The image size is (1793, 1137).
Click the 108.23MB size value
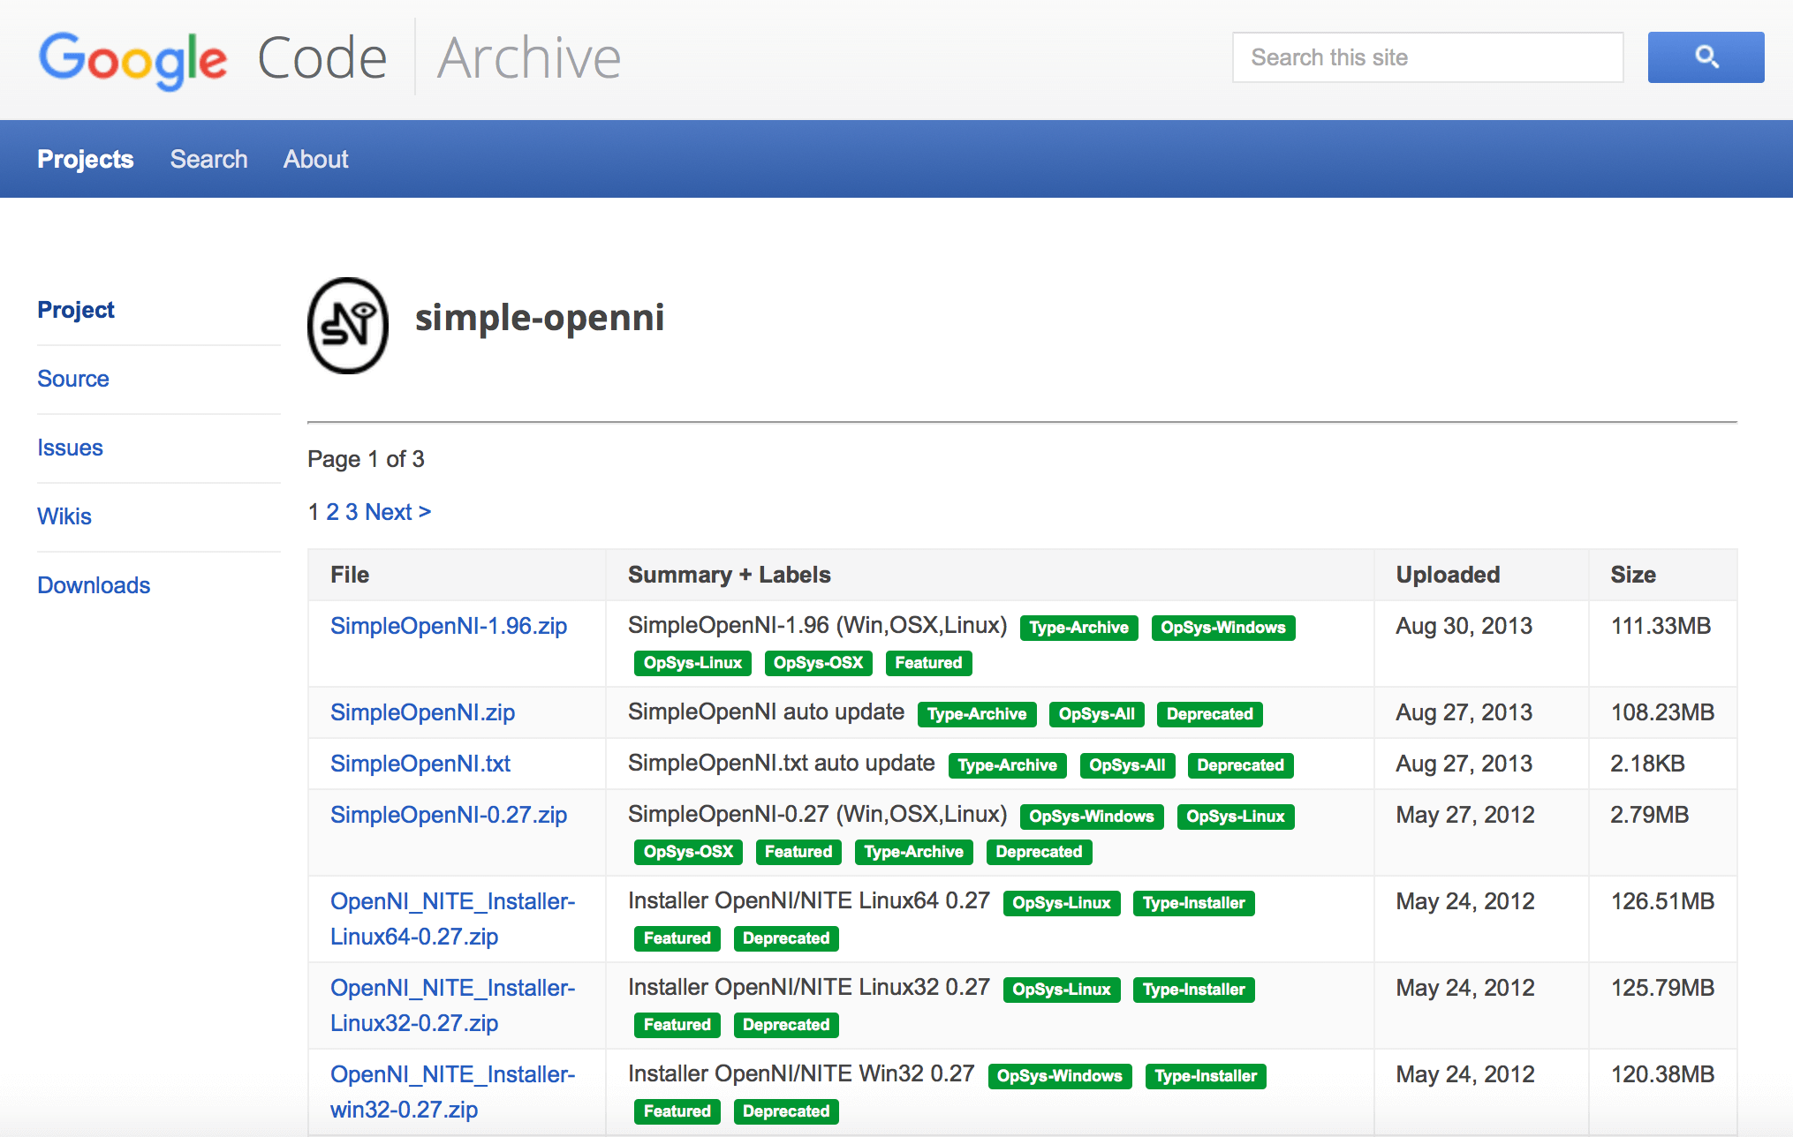pos(1662,712)
